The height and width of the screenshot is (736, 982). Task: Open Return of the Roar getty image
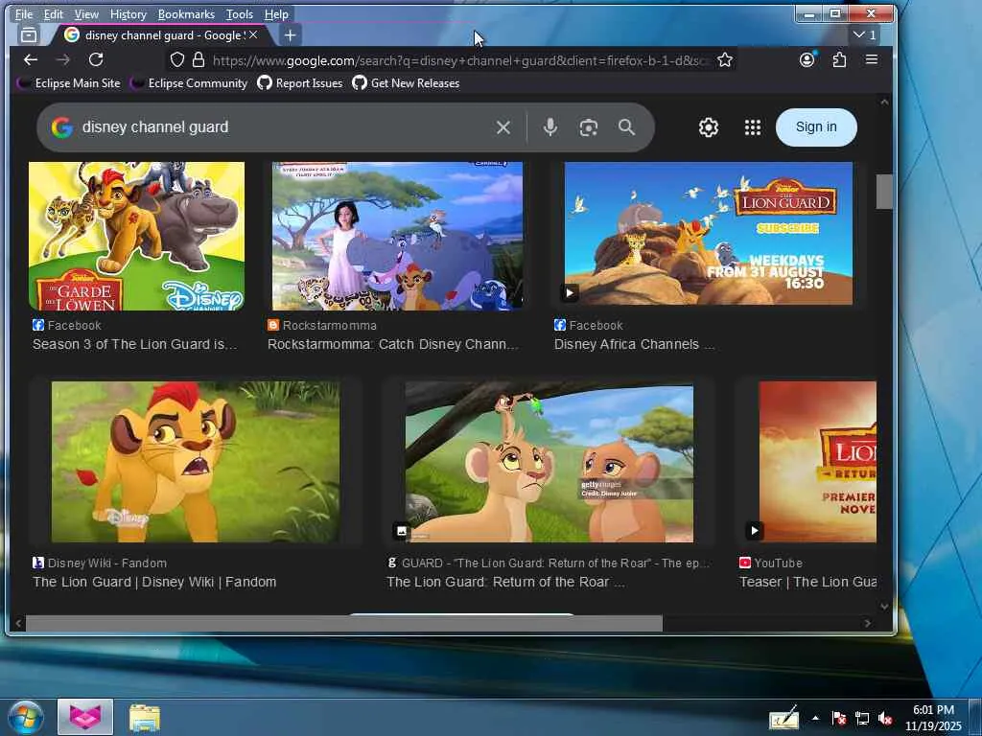549,464
